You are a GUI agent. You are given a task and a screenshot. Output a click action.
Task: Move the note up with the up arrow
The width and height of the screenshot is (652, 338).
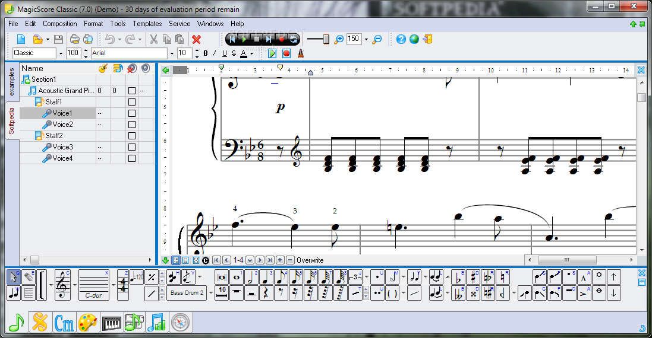(x=614, y=277)
